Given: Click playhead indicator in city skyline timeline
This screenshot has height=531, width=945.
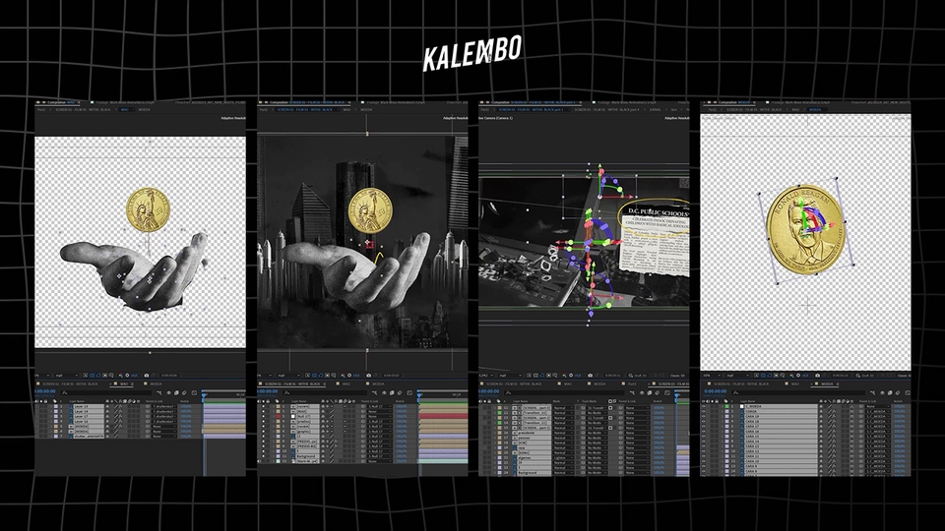Looking at the screenshot, I should click(x=419, y=395).
